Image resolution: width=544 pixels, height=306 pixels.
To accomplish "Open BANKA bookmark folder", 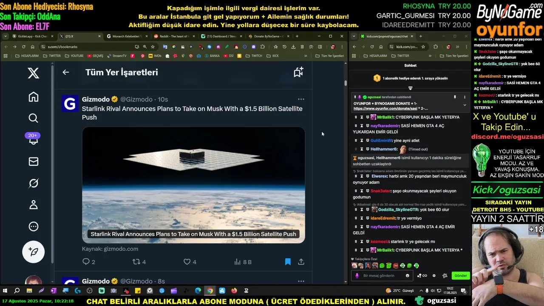I will point(212,56).
